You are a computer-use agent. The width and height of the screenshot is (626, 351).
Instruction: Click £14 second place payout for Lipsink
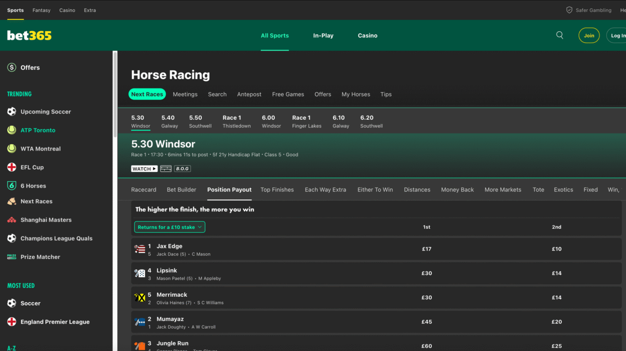pos(557,273)
